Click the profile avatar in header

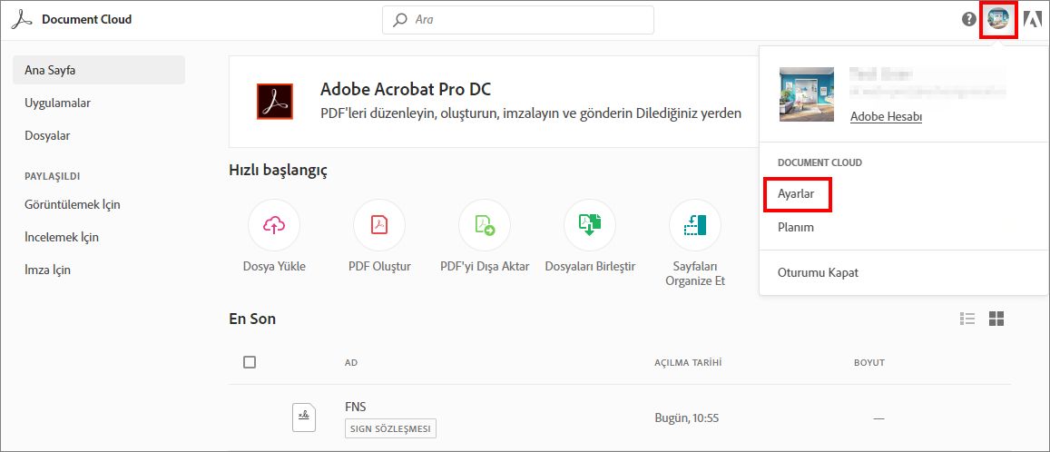tap(998, 19)
